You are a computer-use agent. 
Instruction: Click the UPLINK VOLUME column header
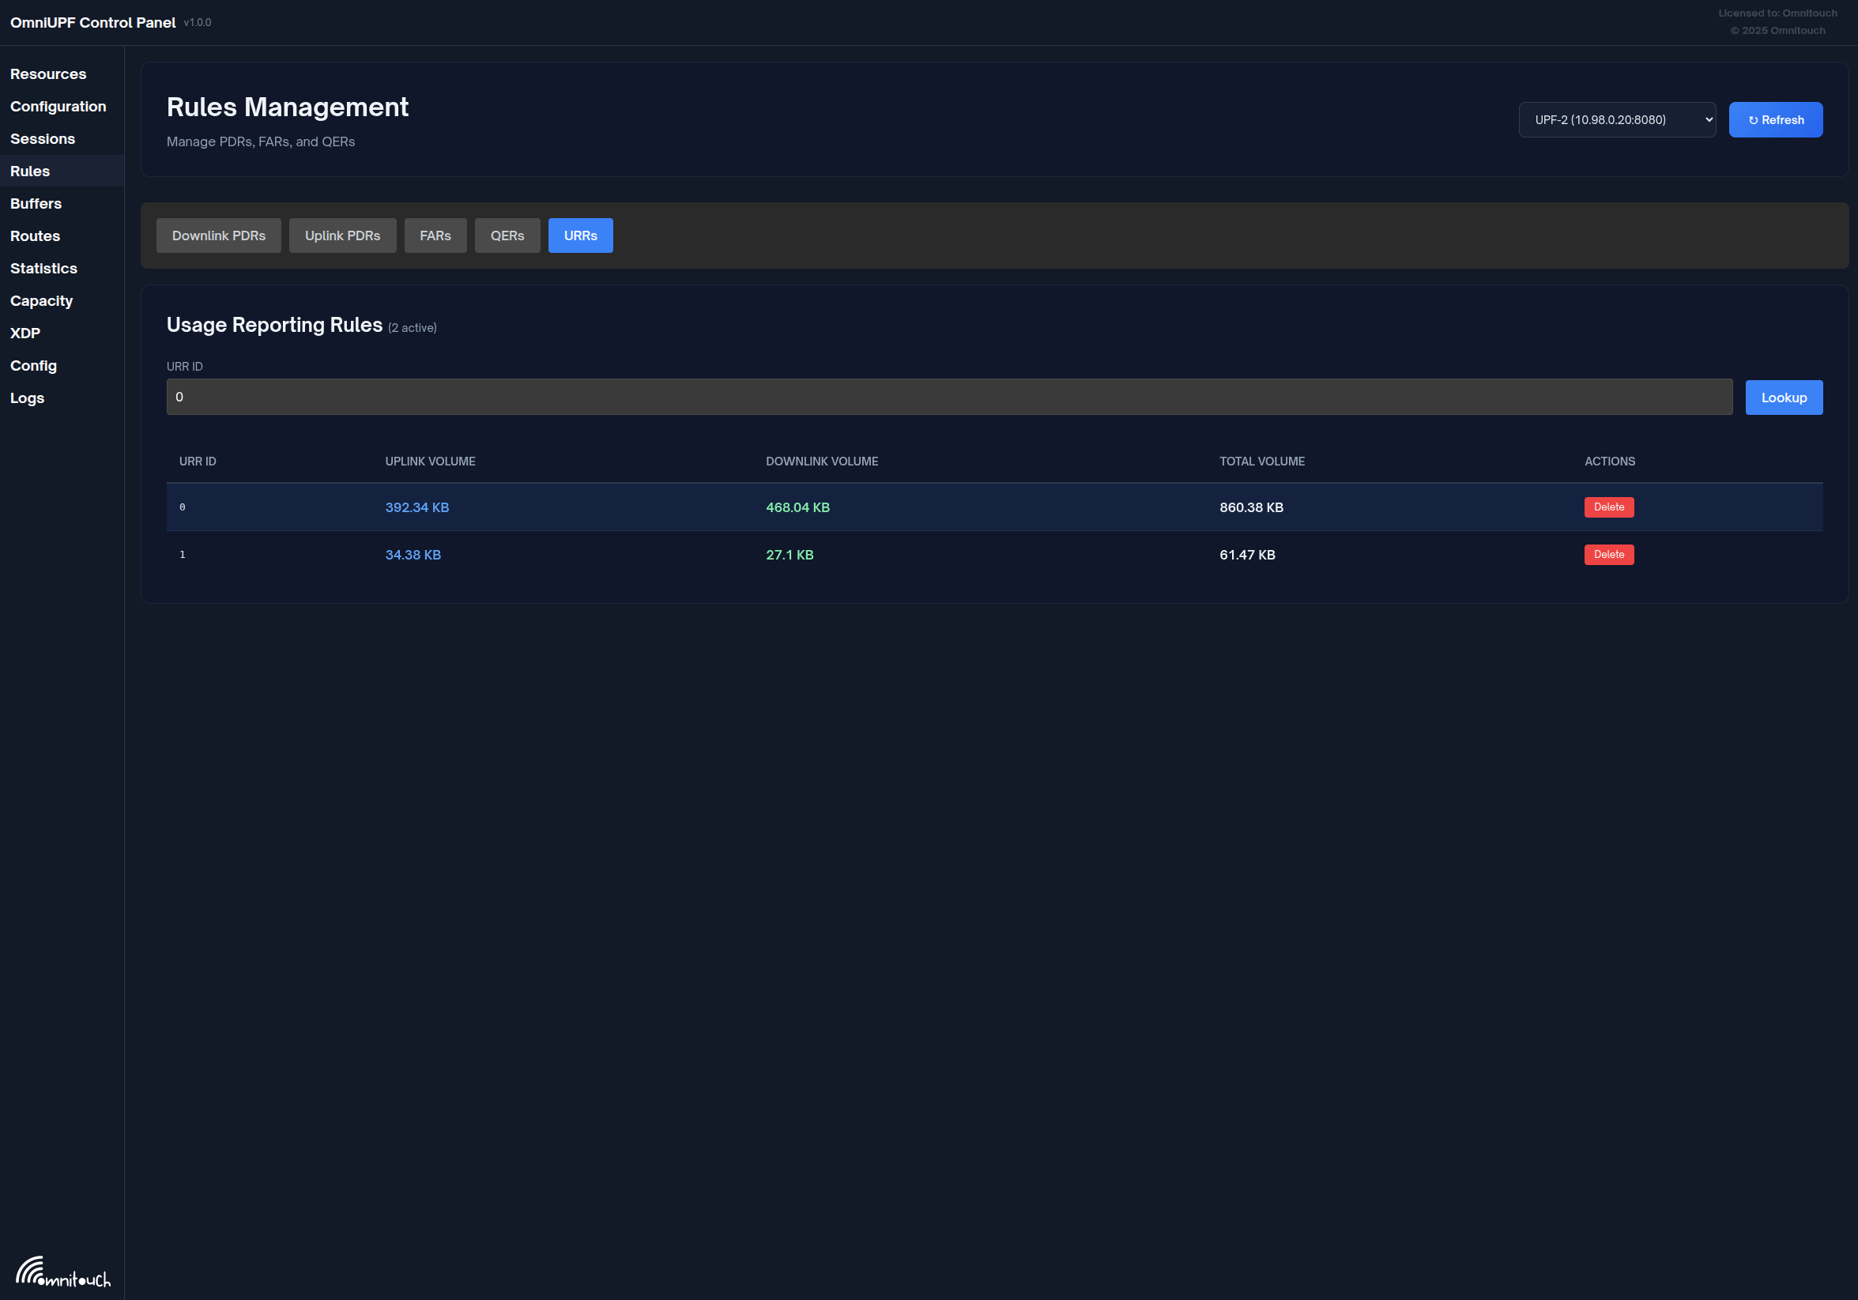tap(430, 461)
